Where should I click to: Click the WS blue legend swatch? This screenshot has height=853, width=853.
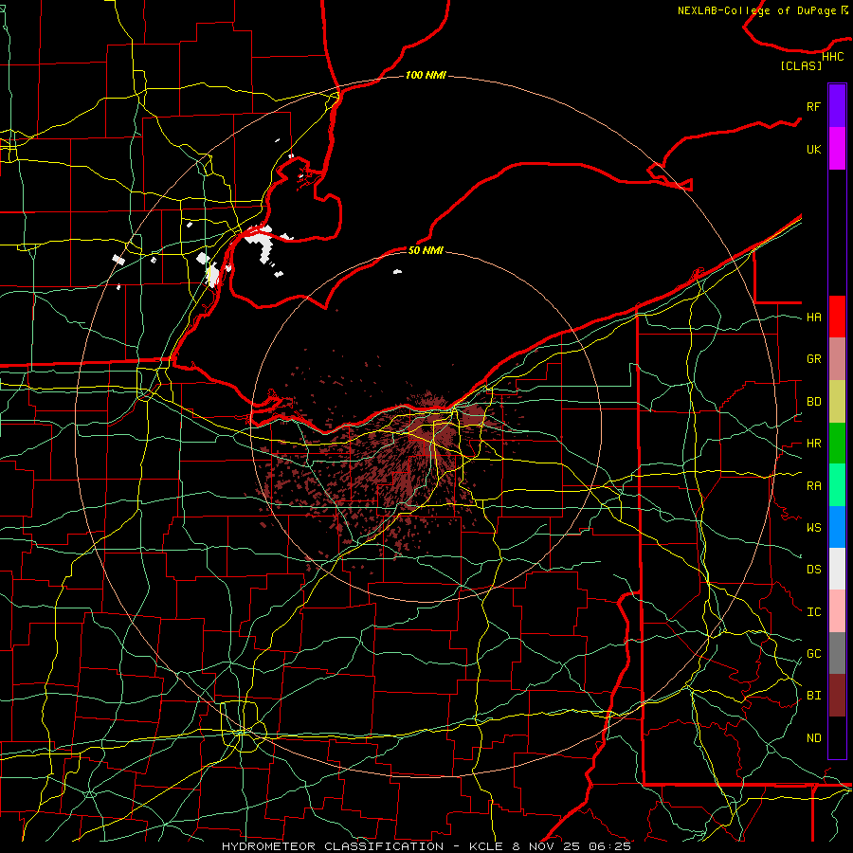tap(837, 527)
